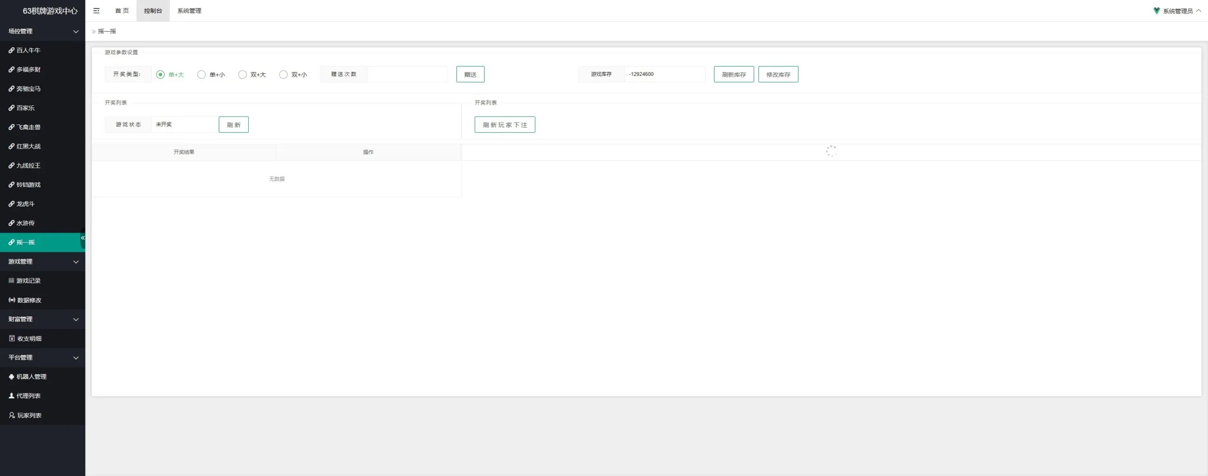Collapse the 游戏管理 sidebar section
The height and width of the screenshot is (476, 1208).
(x=42, y=261)
